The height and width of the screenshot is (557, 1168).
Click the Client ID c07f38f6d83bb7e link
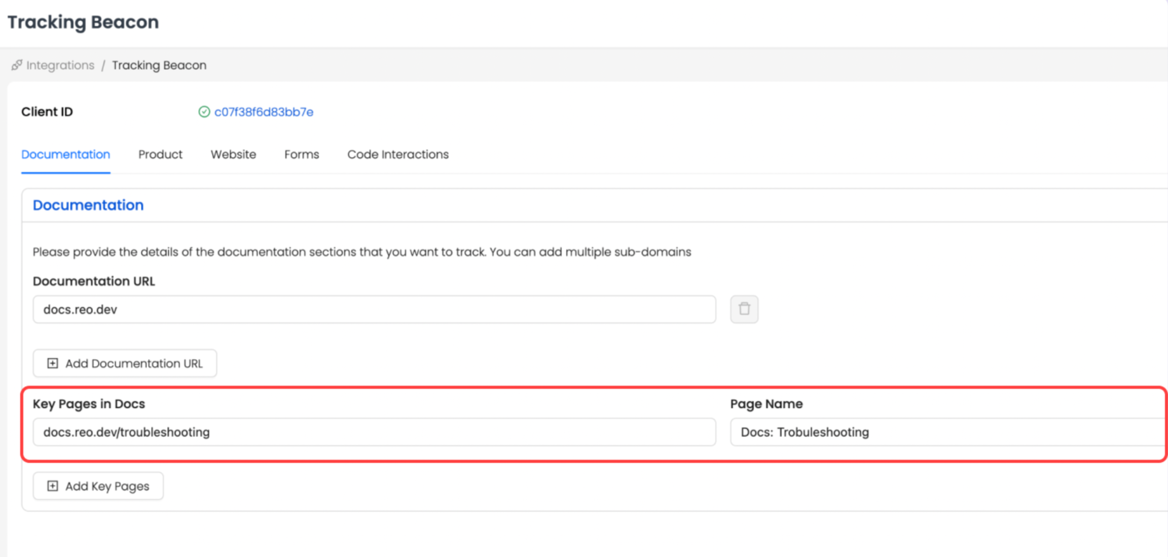pos(264,112)
